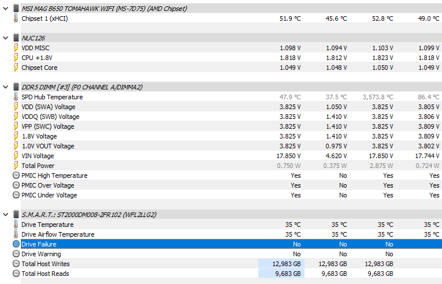Select the SPD Hub Temperature label
Image resolution: width=442 pixels, height=284 pixels.
(x=52, y=97)
